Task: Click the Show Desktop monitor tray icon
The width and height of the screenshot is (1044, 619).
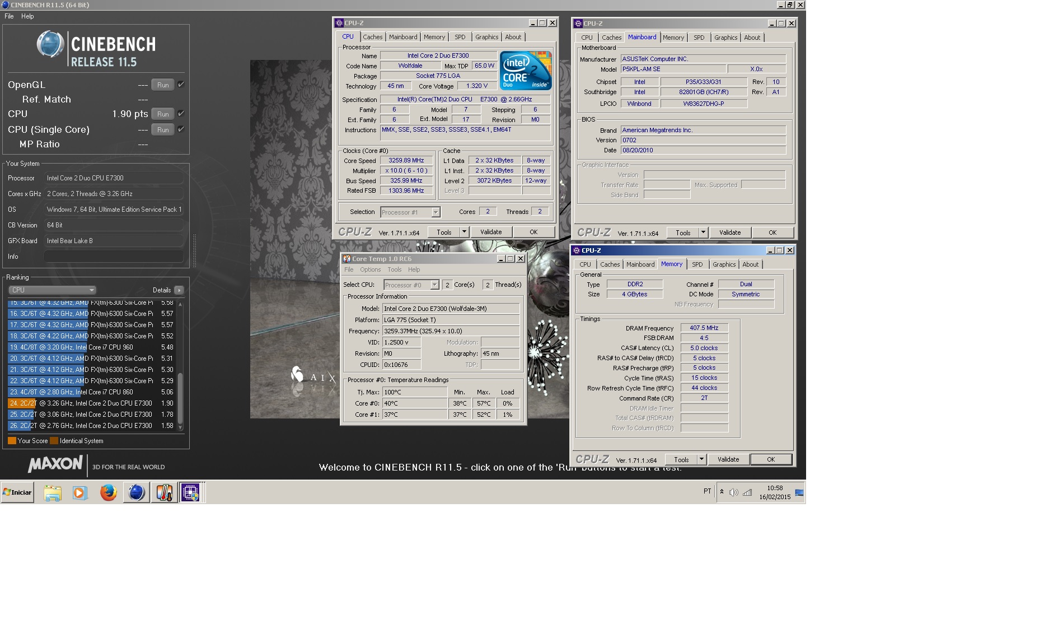Action: (x=799, y=492)
